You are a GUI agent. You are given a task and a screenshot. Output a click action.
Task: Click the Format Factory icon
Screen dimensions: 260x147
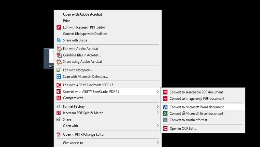pos(58,106)
